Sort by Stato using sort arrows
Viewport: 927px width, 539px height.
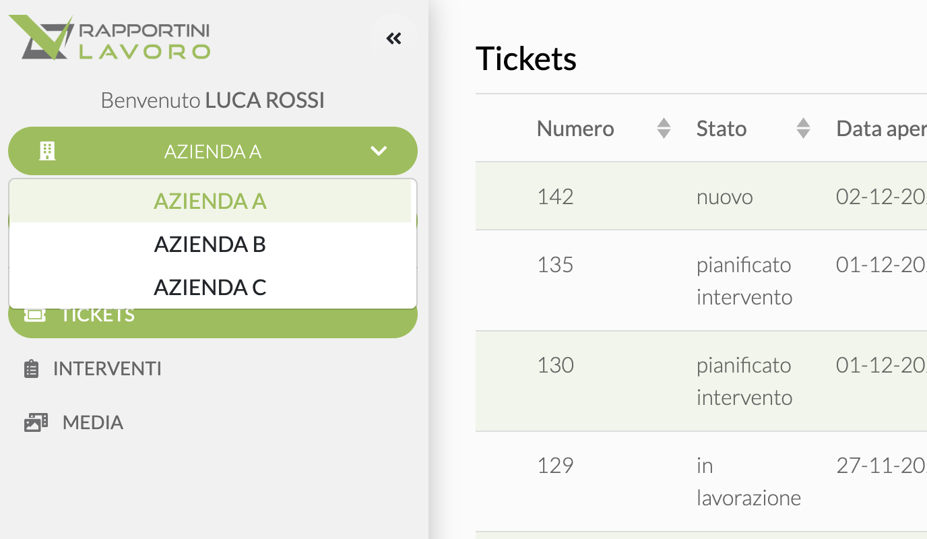(803, 128)
